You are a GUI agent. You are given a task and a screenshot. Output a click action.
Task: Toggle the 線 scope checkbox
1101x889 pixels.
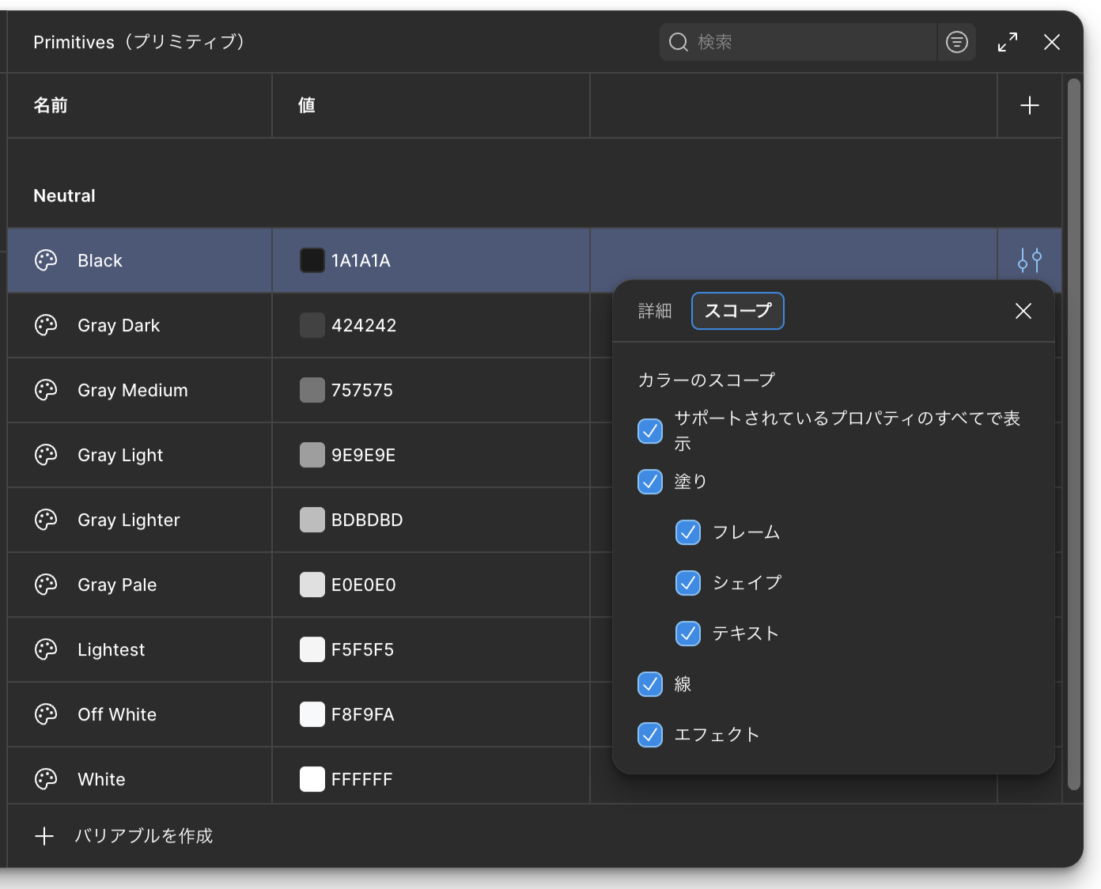coord(650,684)
